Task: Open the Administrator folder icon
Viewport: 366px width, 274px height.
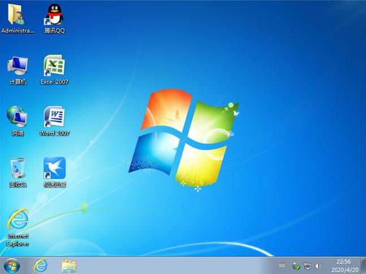Action: coord(16,15)
